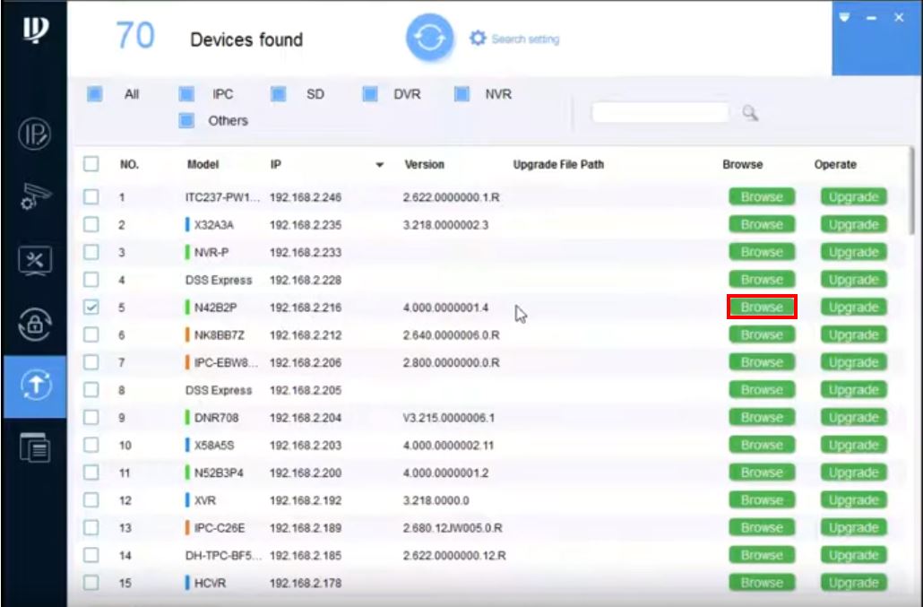Click the Upgrade File Path column header
923x607 pixels.
(x=558, y=164)
